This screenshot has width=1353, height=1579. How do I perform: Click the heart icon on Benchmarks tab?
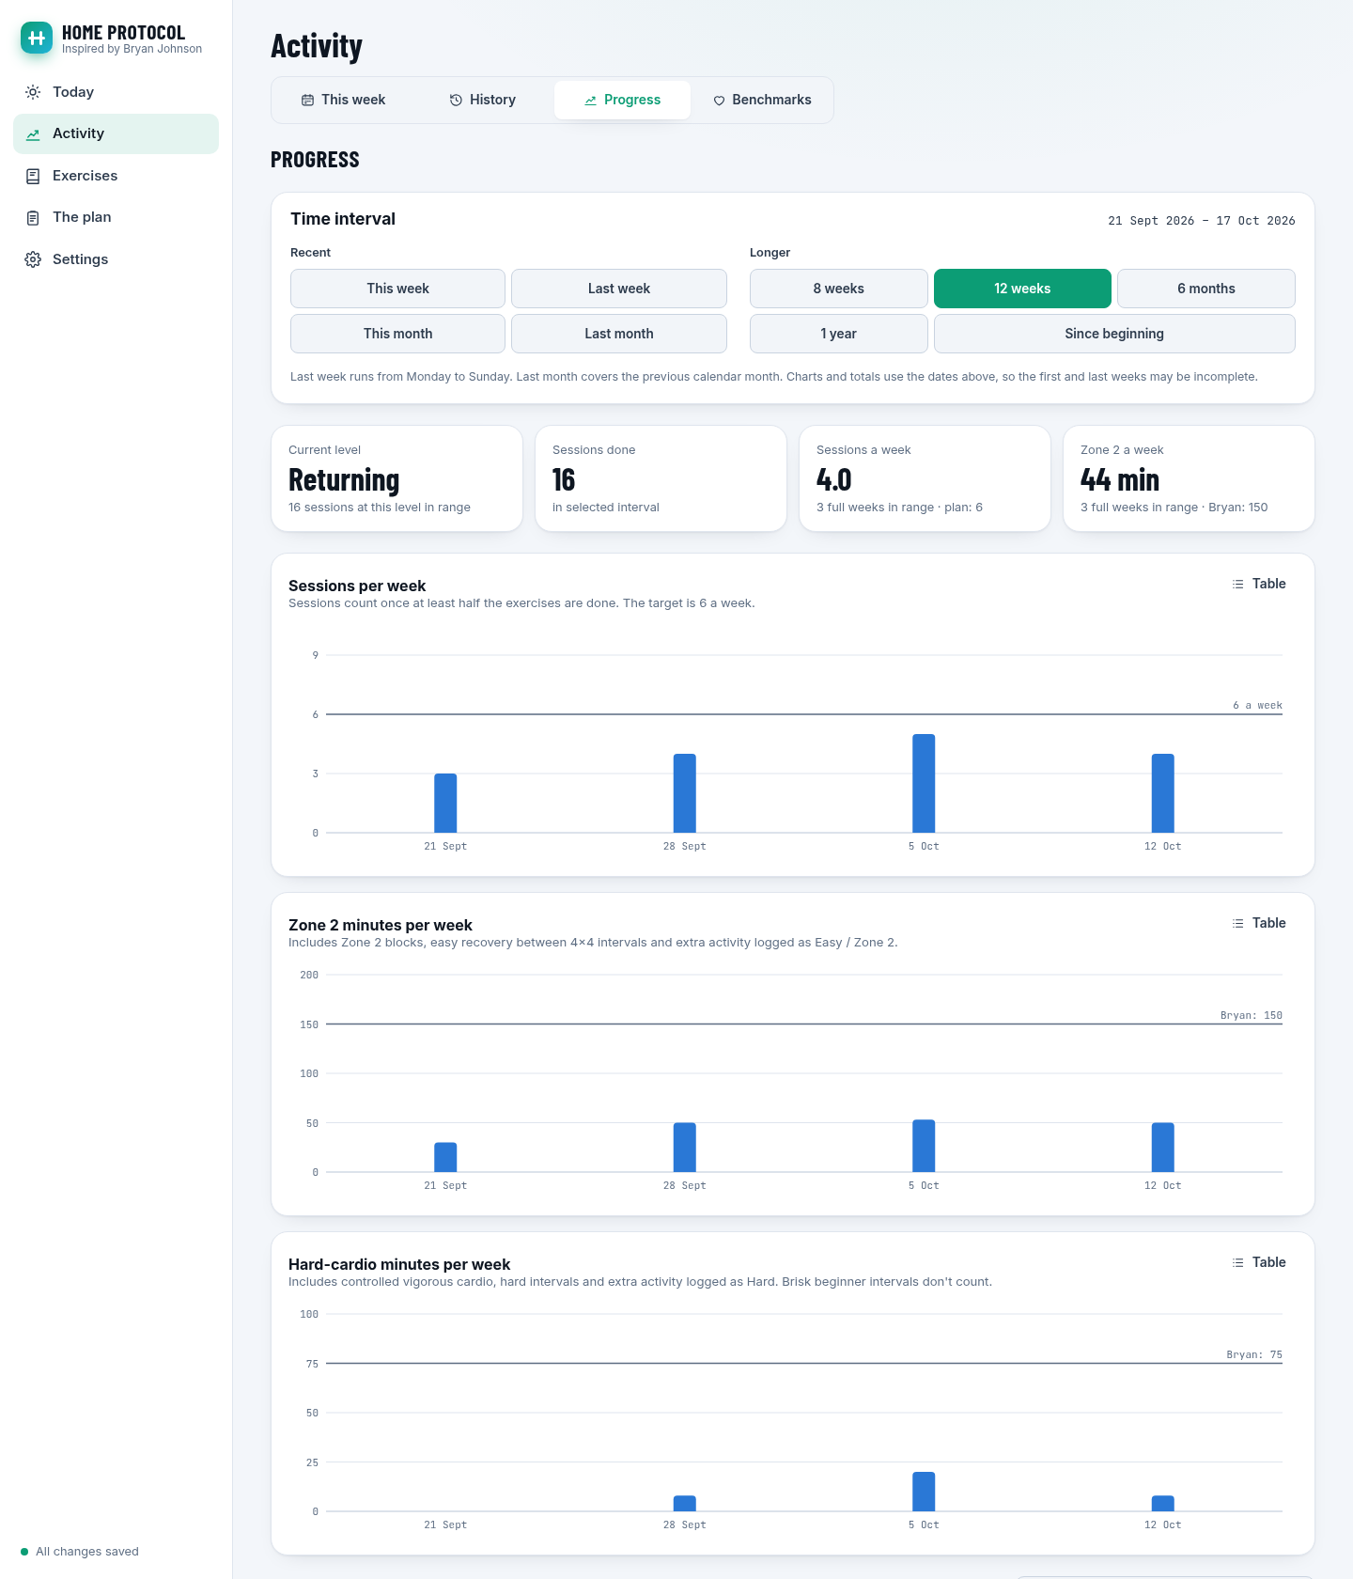pyautogui.click(x=719, y=101)
